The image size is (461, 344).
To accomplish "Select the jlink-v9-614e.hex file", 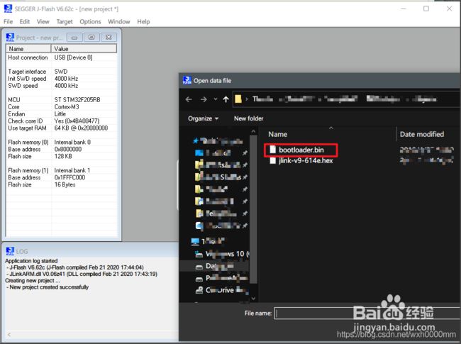I will click(x=306, y=160).
